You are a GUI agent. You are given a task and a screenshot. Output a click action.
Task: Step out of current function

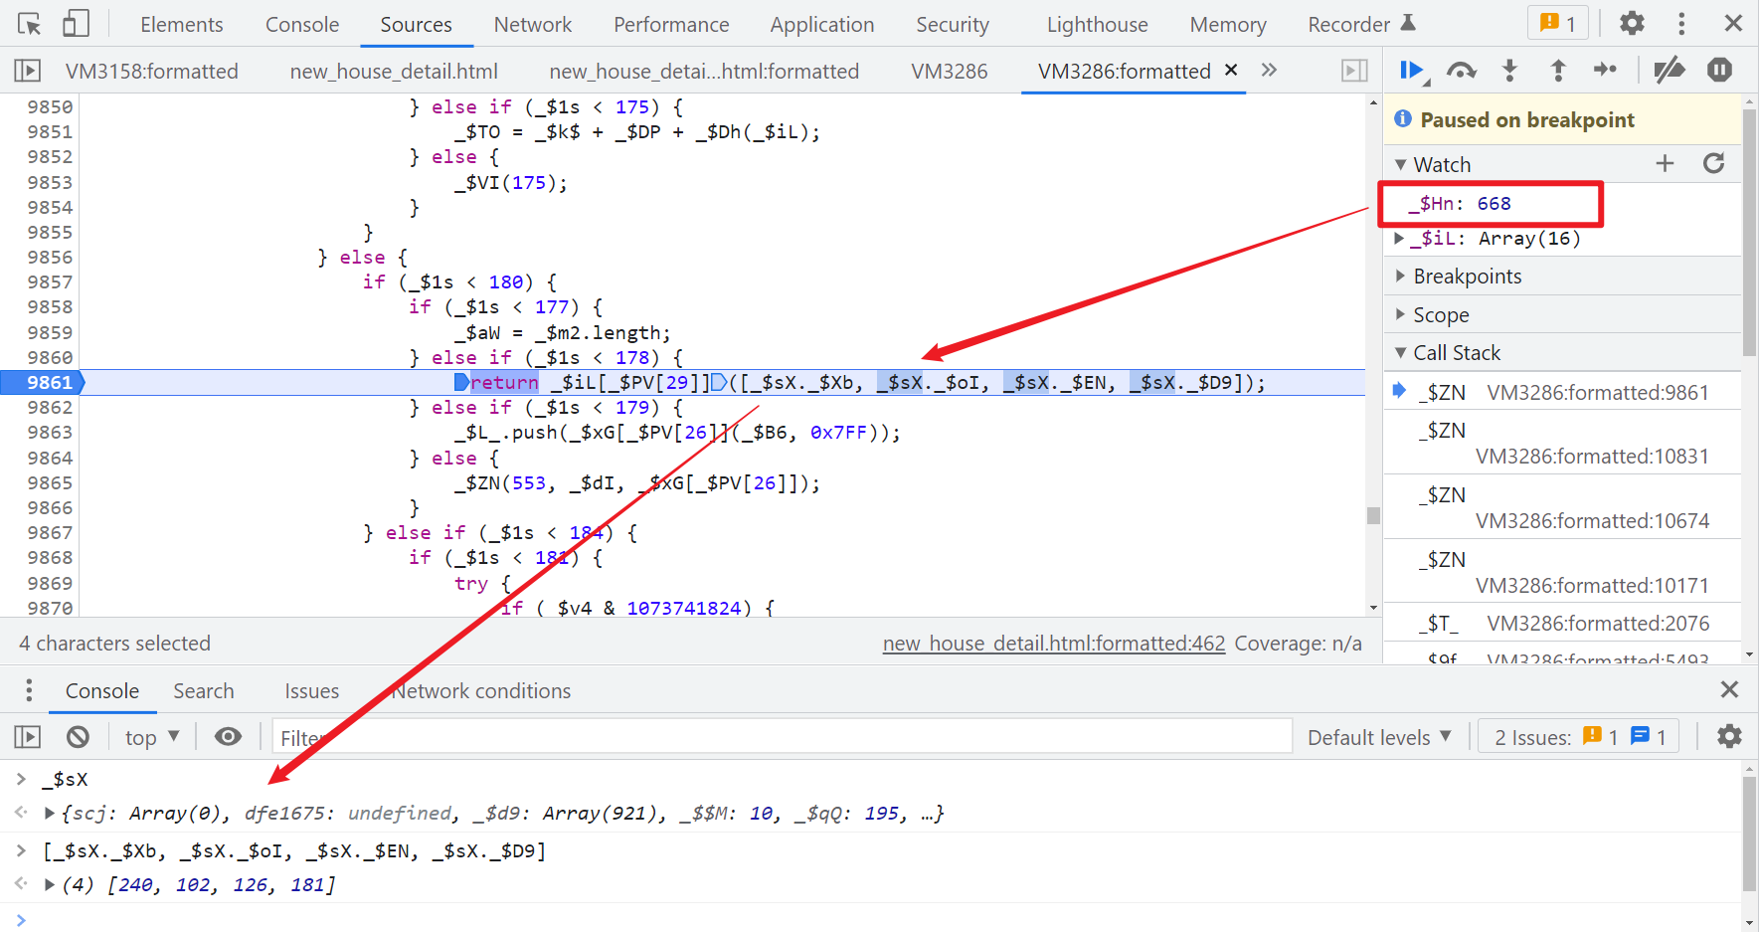[1558, 71]
